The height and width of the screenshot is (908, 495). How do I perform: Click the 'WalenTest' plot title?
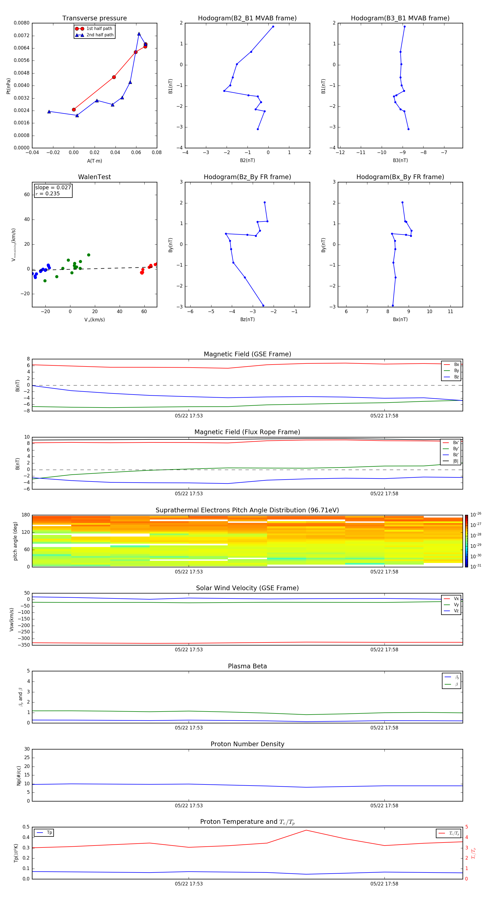pos(94,177)
